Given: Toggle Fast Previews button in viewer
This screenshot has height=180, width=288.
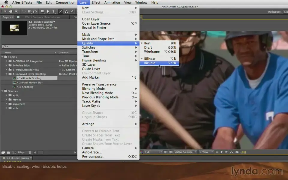Looking at the screenshot, I should [222, 152].
